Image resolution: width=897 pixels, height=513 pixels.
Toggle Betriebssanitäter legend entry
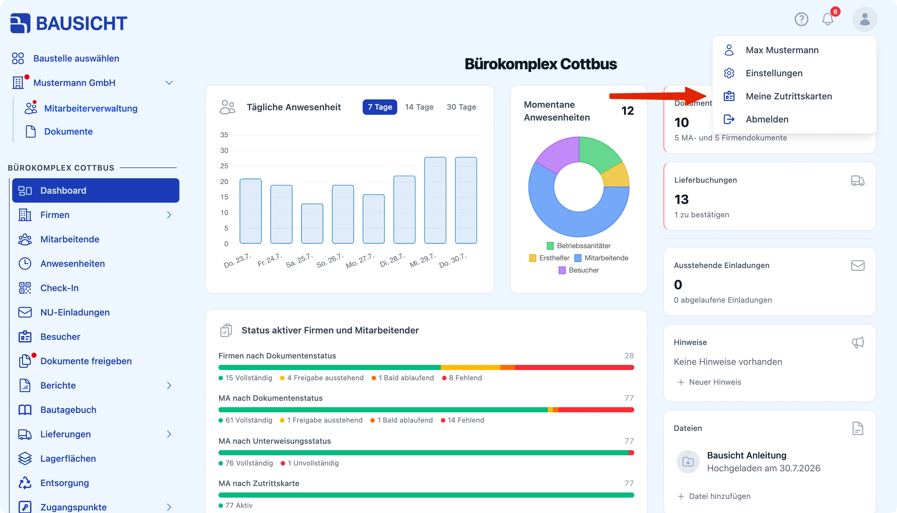click(578, 246)
